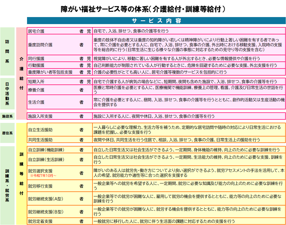This screenshot has width=286, height=225.
Task: Select the 施設系 category label
Action: tap(8, 116)
